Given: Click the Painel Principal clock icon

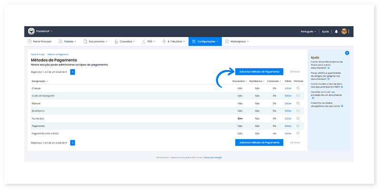Looking at the screenshot, I should (x=30, y=41).
